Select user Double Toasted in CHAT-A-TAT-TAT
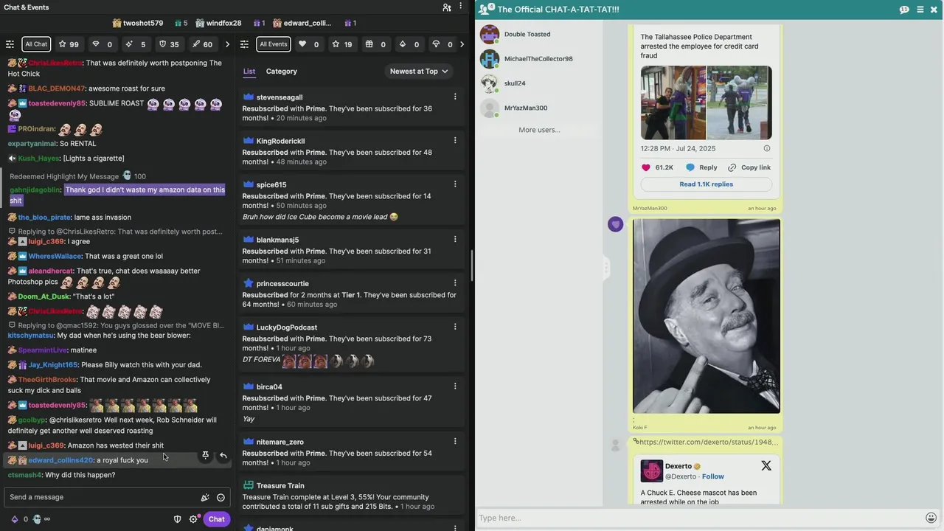The width and height of the screenshot is (944, 531). [527, 34]
